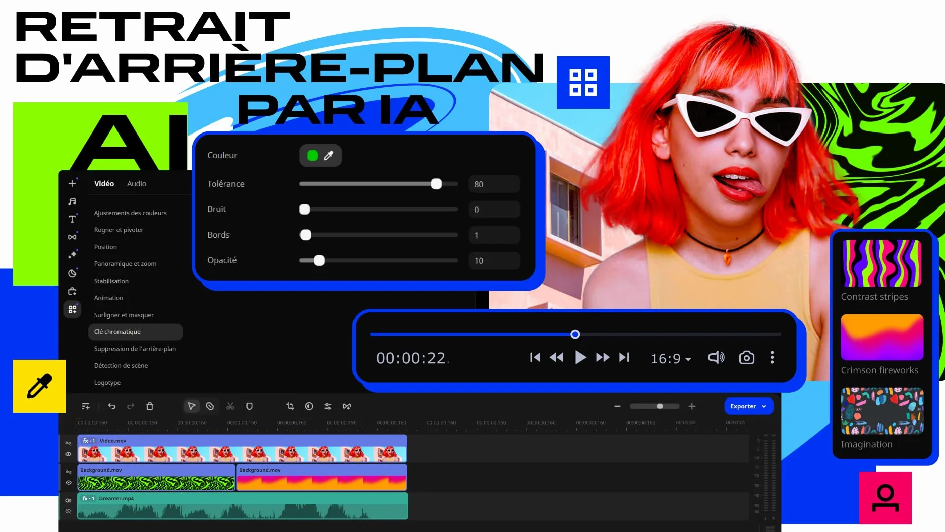Toggle visibility of the Background.mov track
This screenshot has width=945, height=532.
coord(68,483)
